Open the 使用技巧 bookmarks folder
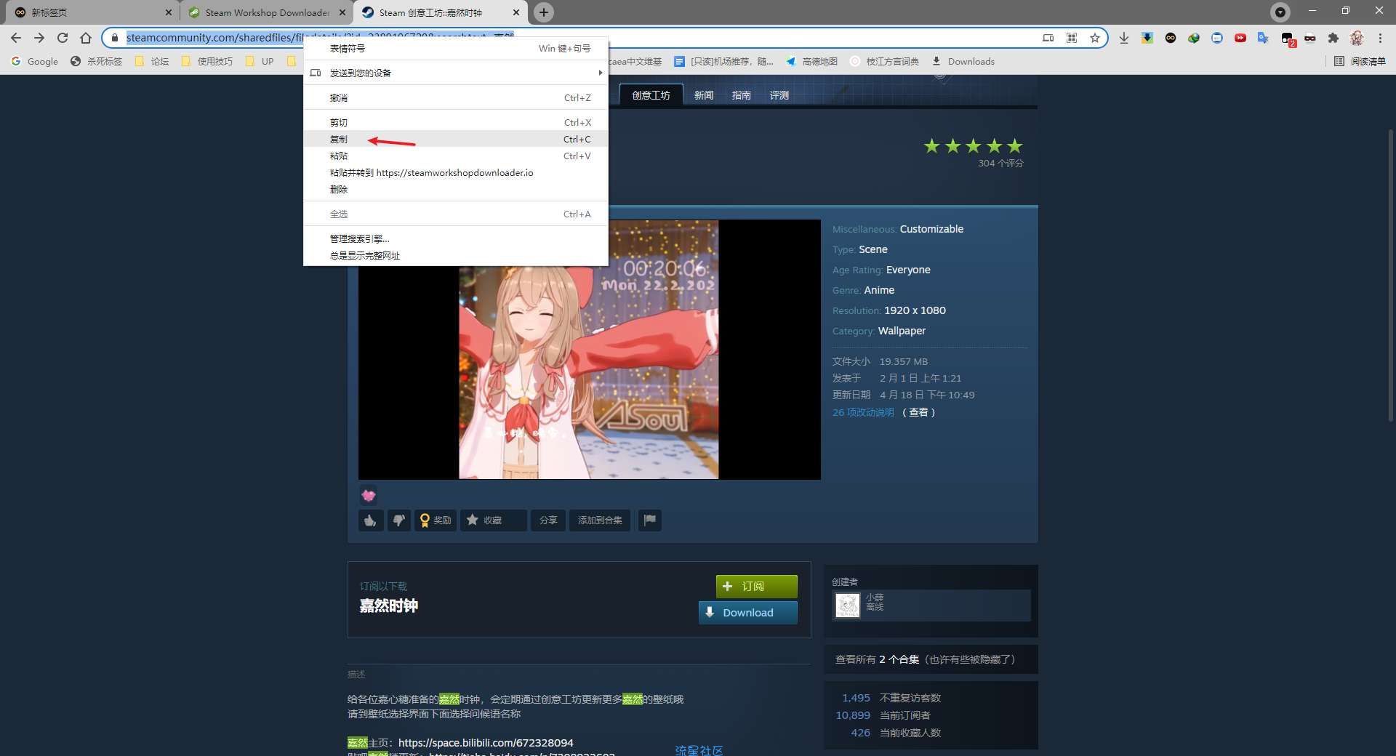1396x756 pixels. point(207,62)
